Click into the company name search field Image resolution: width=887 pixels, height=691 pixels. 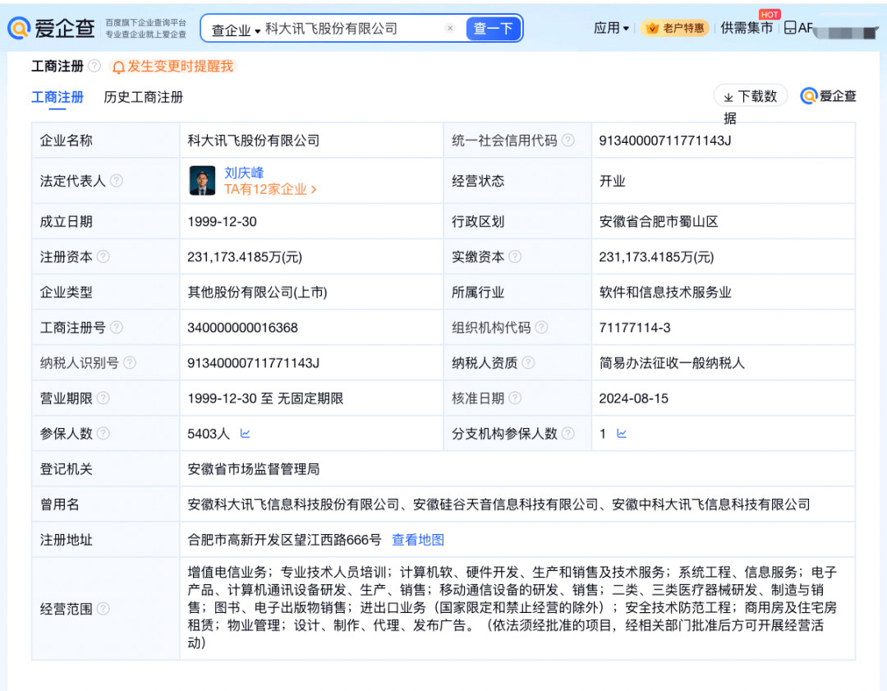point(352,29)
